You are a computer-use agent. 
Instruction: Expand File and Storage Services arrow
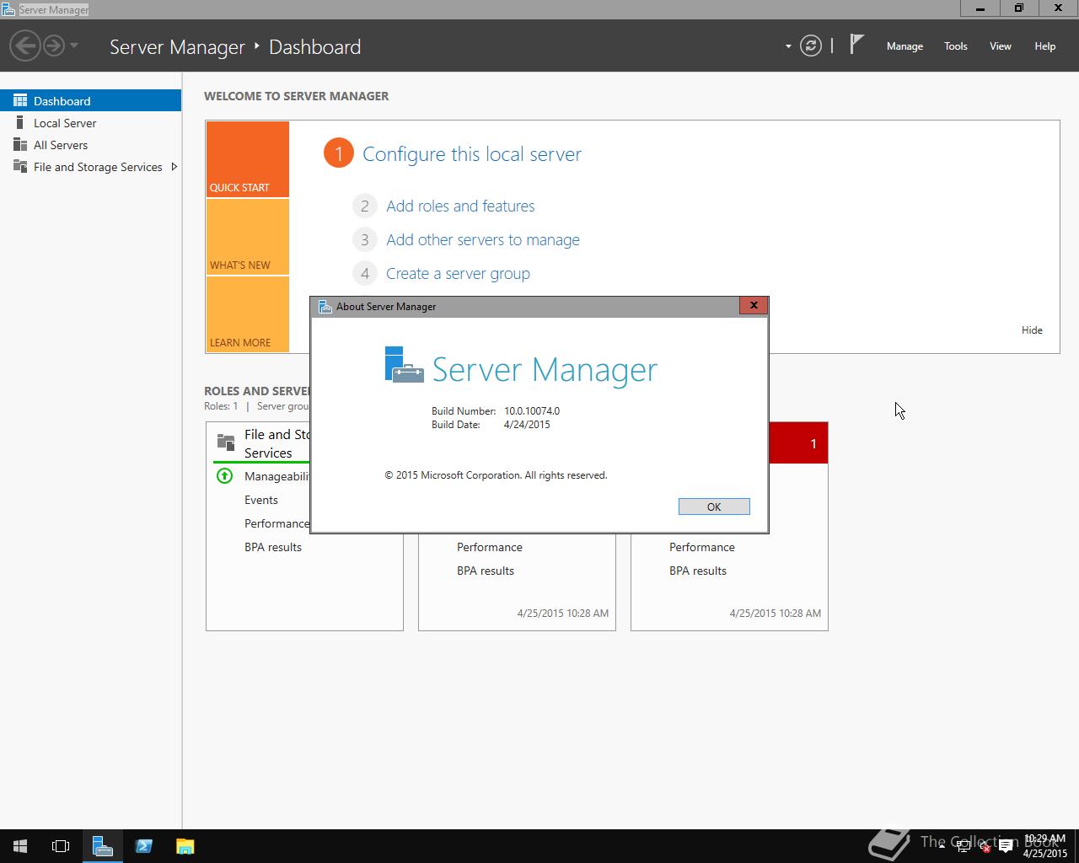tap(174, 167)
